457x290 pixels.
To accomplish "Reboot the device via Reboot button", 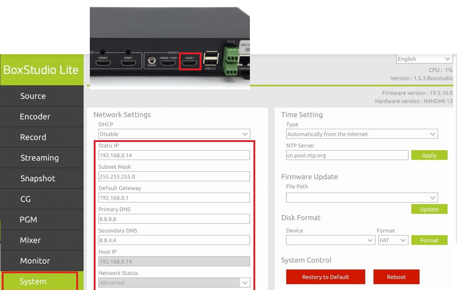I will coord(396,277).
